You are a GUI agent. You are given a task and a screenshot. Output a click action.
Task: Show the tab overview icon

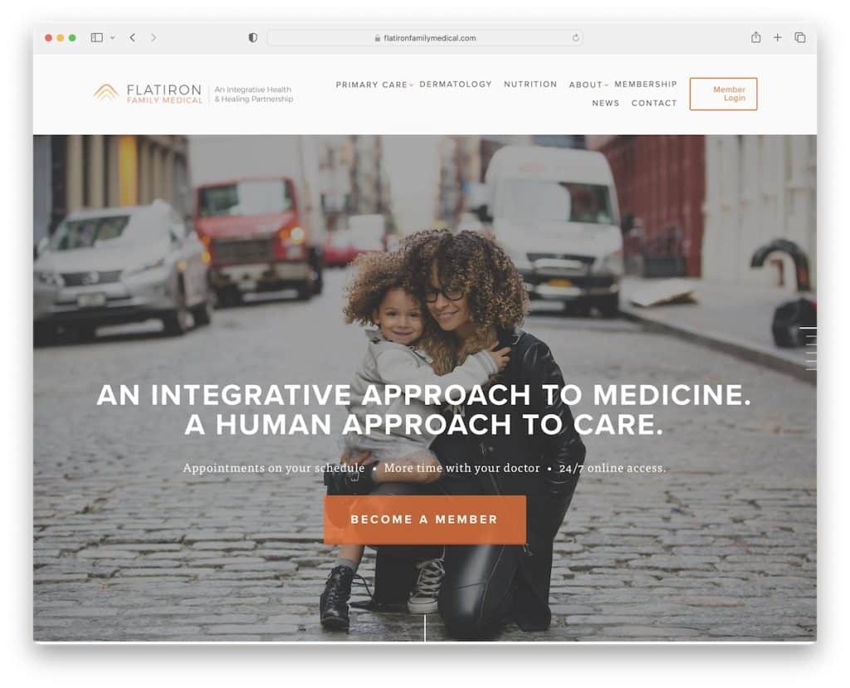pyautogui.click(x=799, y=37)
